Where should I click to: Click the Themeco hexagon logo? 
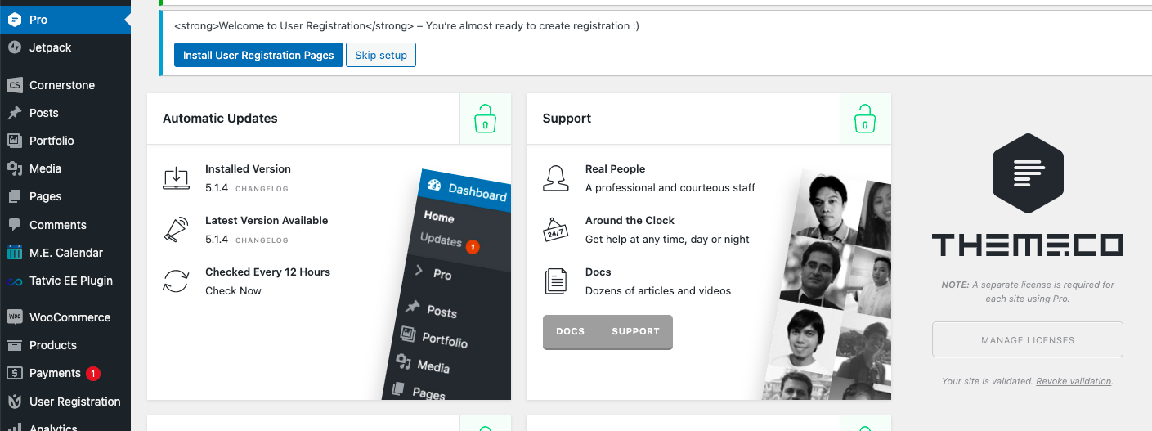pos(1028,173)
